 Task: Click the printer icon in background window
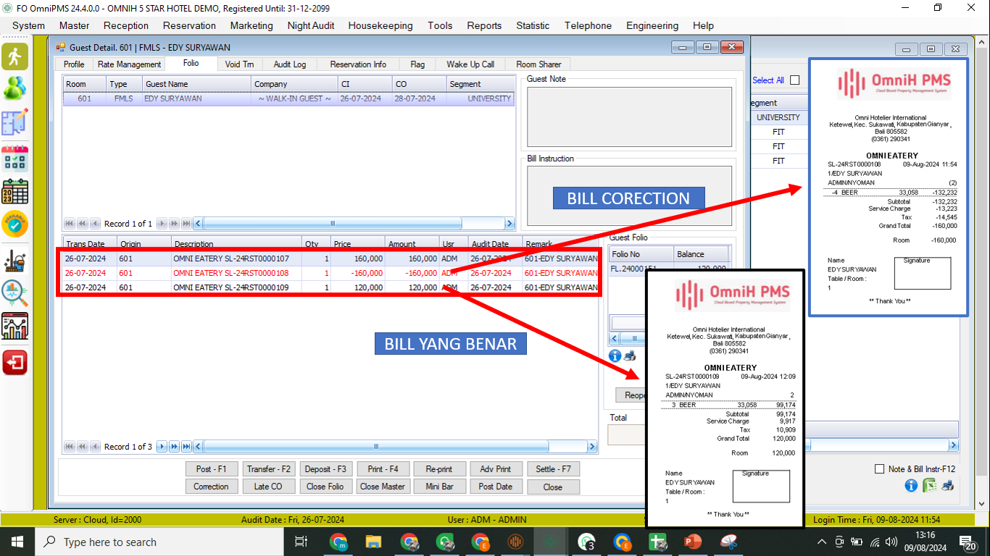coord(947,486)
